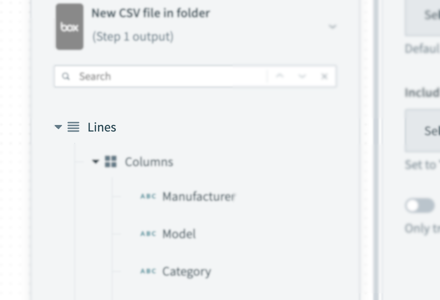
Task: Select the Model field in the tree
Action: point(178,234)
